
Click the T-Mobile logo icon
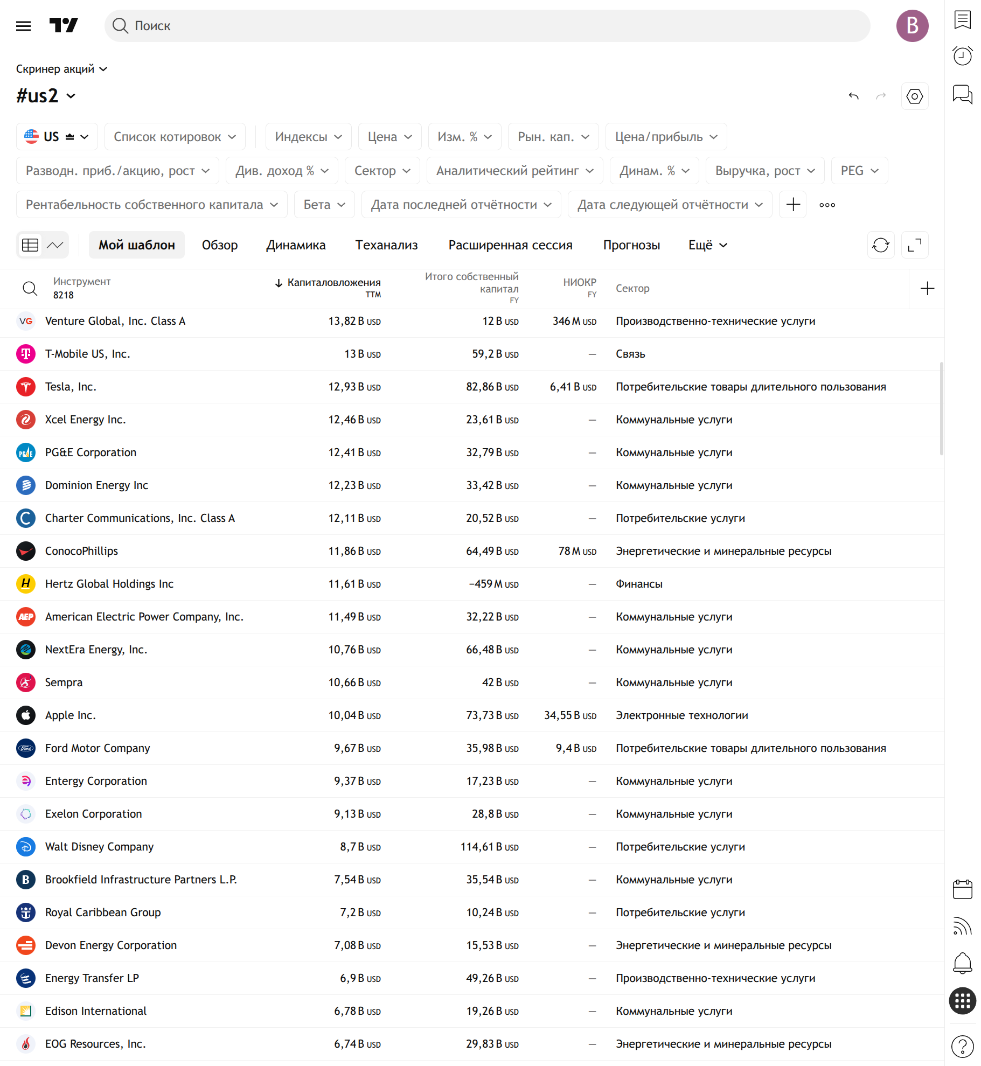pyautogui.click(x=26, y=354)
